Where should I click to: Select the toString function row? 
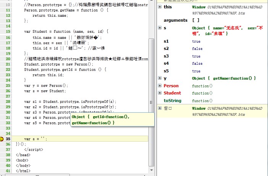[x=212, y=101]
